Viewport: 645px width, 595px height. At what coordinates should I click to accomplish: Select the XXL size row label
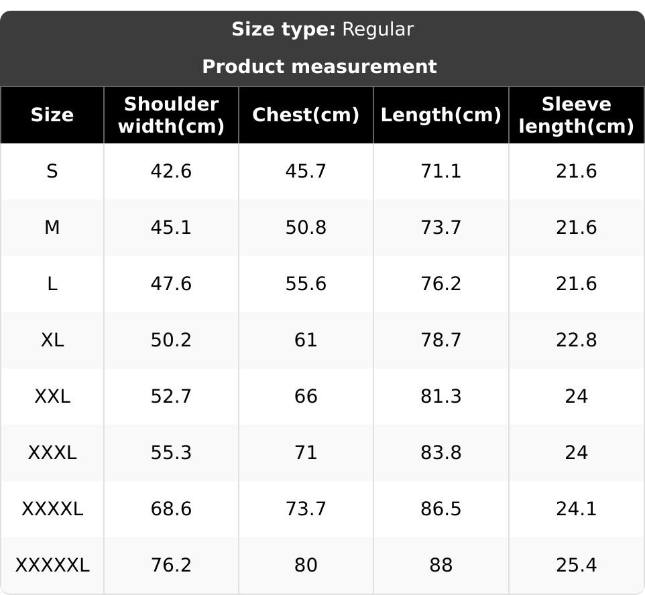pyautogui.click(x=52, y=397)
